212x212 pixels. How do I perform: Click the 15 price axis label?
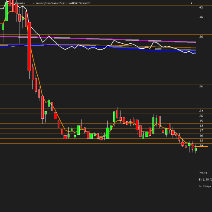[x=201, y=140]
